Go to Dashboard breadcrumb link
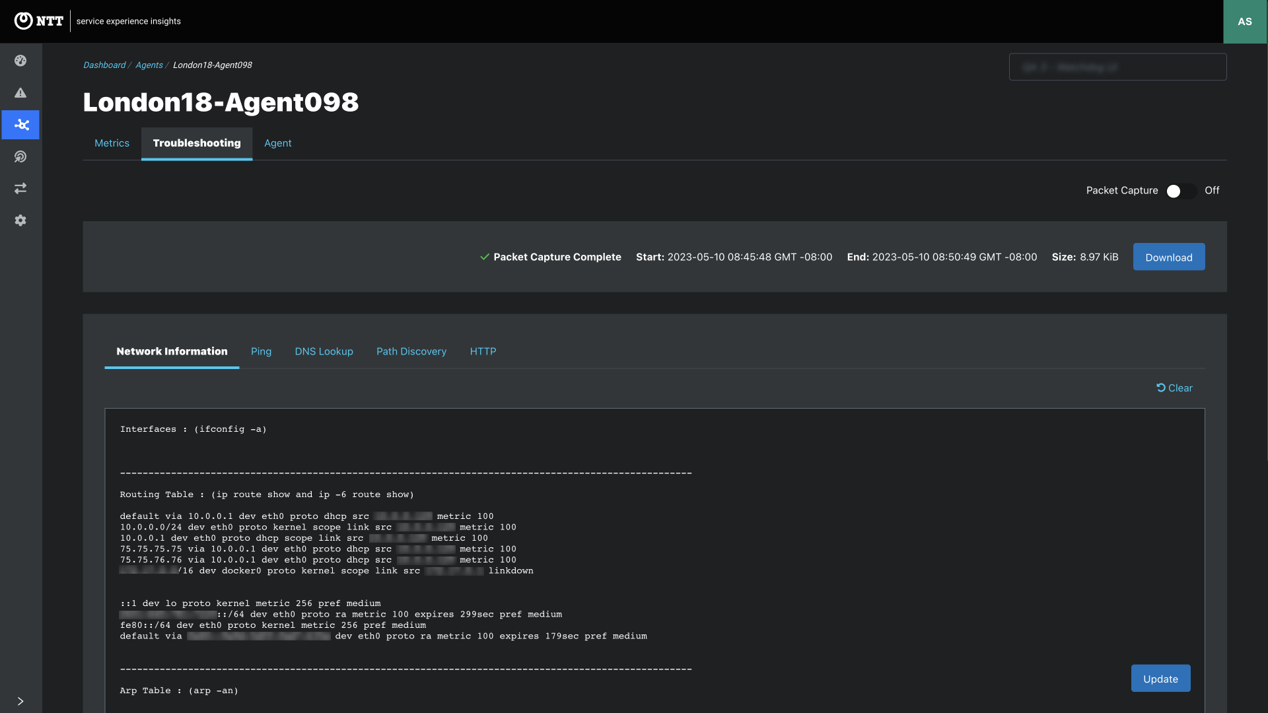The image size is (1268, 713). tap(104, 65)
